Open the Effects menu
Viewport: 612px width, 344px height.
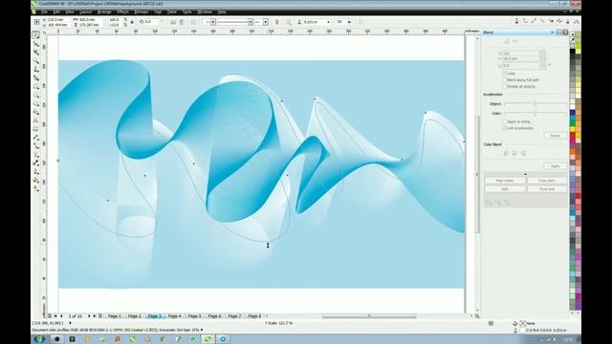pos(123,12)
